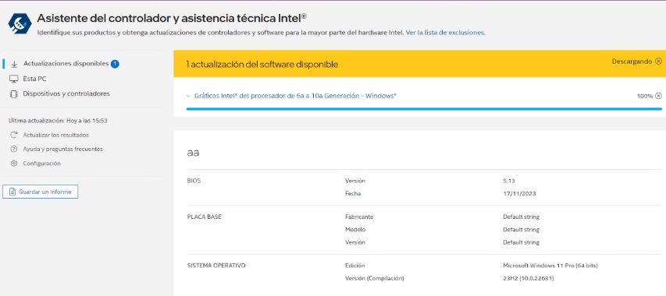Image resolution: width=666 pixels, height=296 pixels.
Task: Click the Versión (Compilación) label
Action: [375, 279]
